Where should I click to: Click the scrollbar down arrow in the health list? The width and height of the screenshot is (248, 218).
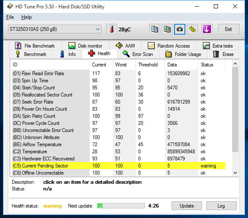235,173
